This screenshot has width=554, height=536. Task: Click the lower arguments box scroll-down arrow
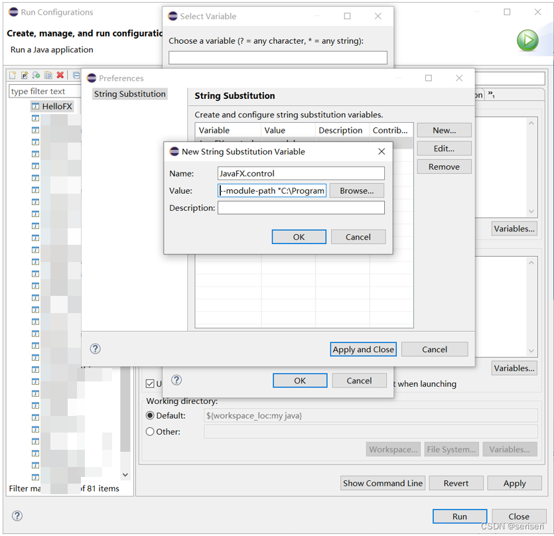click(531, 351)
